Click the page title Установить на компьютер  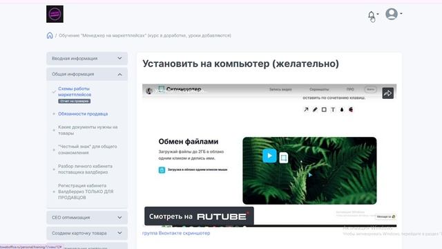coord(241,64)
